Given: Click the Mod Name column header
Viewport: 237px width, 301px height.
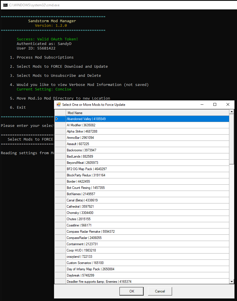Looking at the screenshot, I should point(147,113).
